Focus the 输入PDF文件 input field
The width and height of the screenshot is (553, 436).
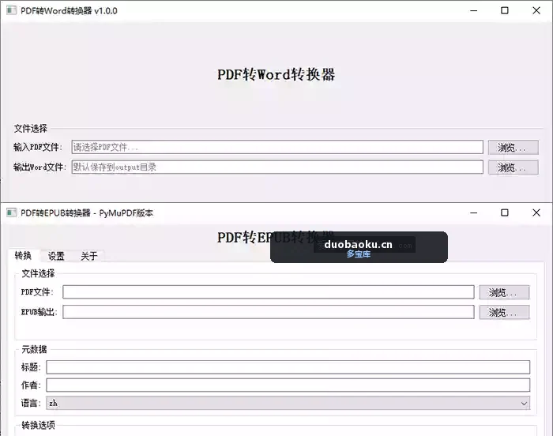(x=277, y=147)
